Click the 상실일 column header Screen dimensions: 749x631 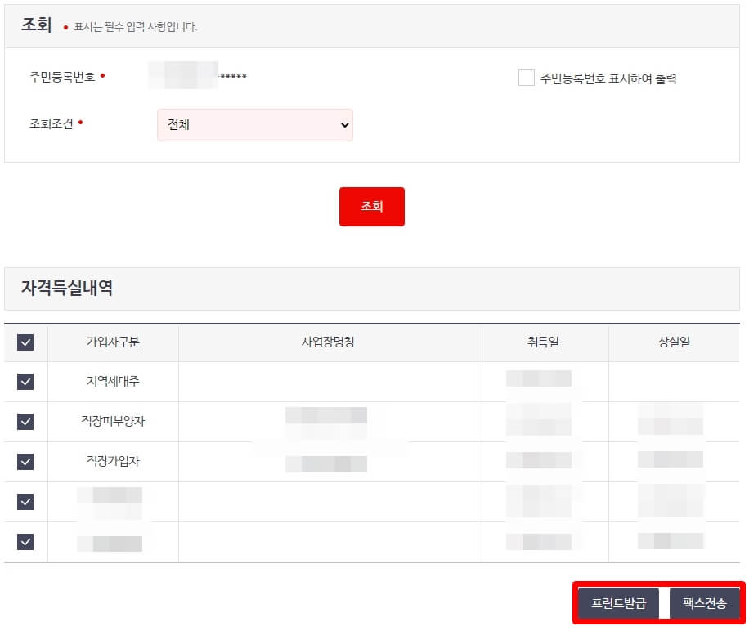(x=675, y=342)
